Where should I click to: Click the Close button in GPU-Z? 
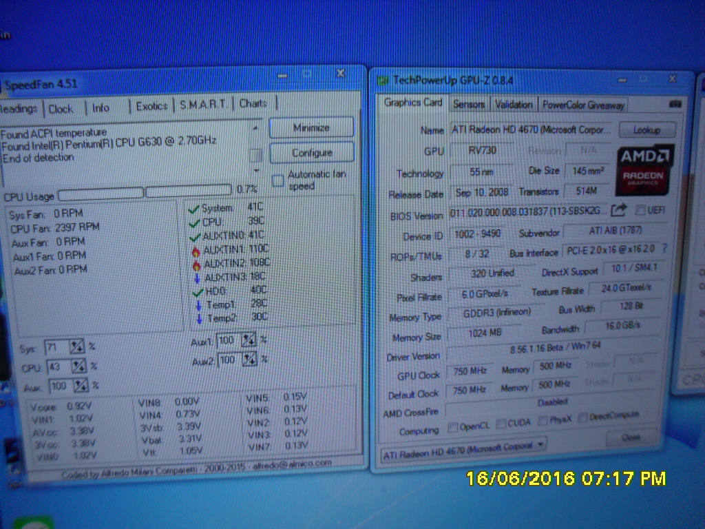pyautogui.click(x=631, y=437)
